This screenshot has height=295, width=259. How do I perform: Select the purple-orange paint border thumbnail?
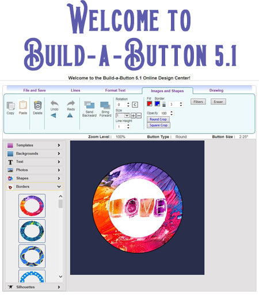point(32,206)
